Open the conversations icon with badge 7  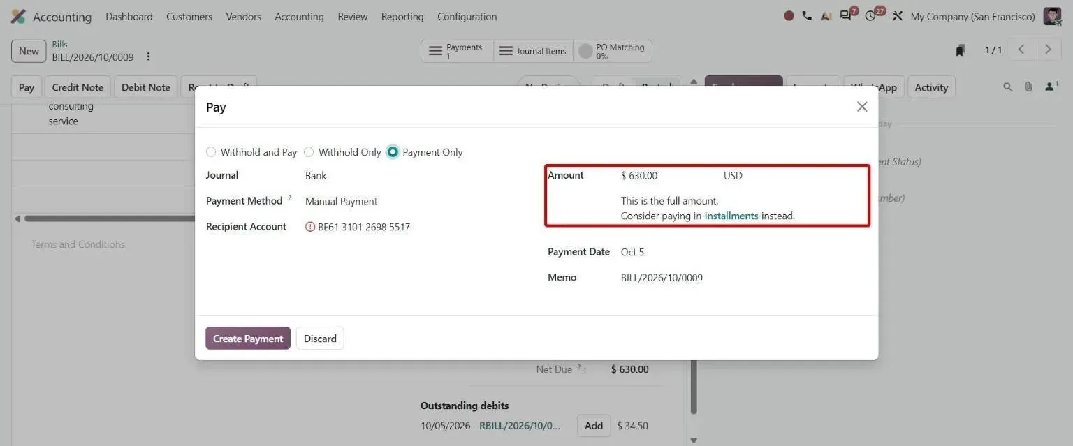tap(847, 15)
